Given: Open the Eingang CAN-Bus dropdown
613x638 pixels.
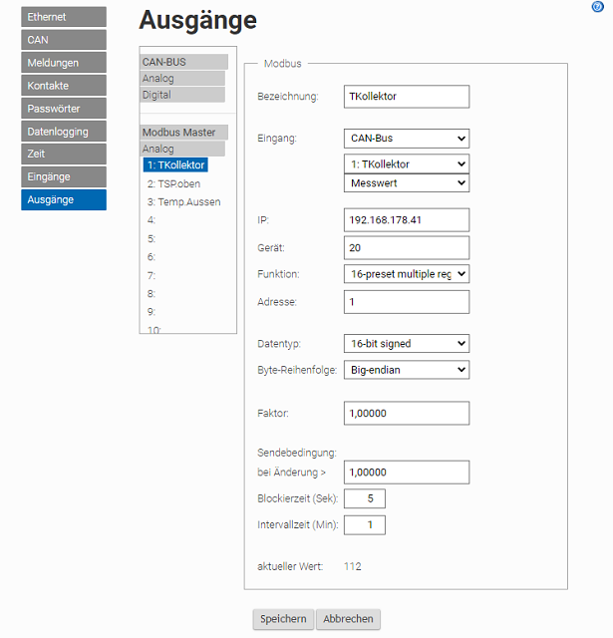Looking at the screenshot, I should pos(407,139).
